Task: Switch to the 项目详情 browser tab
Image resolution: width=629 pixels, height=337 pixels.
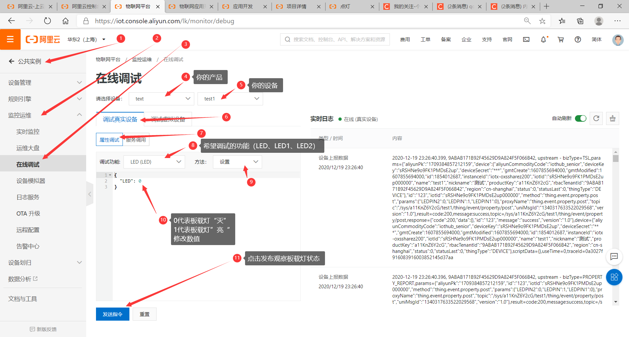Action: click(x=299, y=6)
